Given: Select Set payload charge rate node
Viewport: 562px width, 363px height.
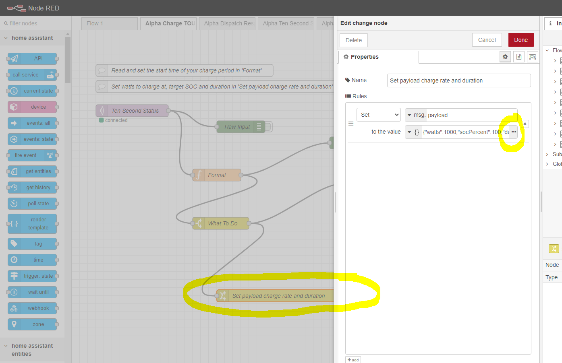Looking at the screenshot, I should (x=275, y=296).
